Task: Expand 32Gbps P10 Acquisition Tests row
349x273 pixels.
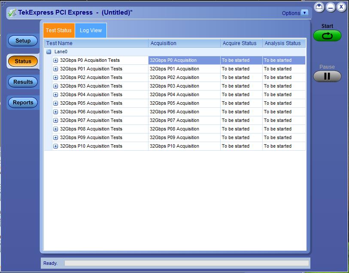Action: pyautogui.click(x=56, y=146)
